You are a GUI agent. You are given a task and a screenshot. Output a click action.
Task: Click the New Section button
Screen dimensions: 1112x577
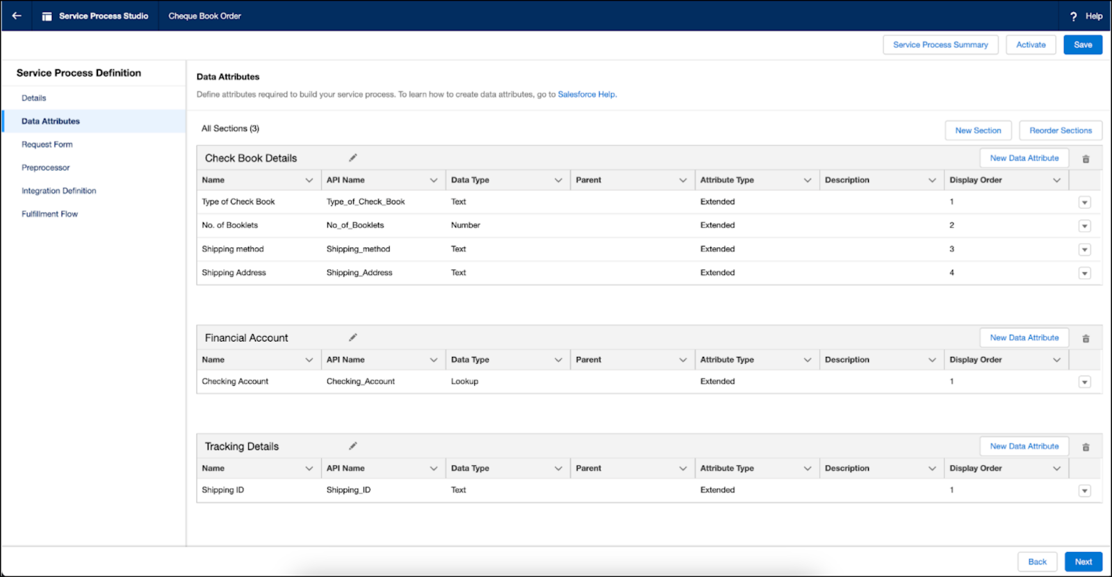(978, 131)
